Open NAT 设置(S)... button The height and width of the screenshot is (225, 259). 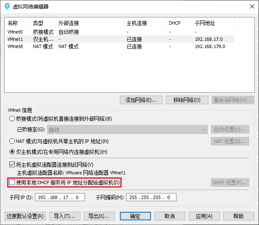[x=230, y=141]
